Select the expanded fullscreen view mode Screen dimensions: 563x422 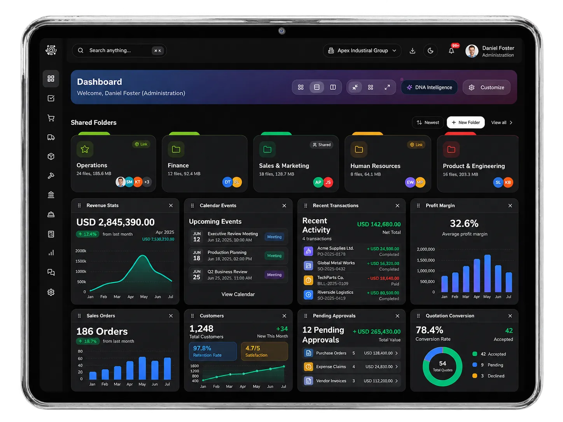pos(387,87)
